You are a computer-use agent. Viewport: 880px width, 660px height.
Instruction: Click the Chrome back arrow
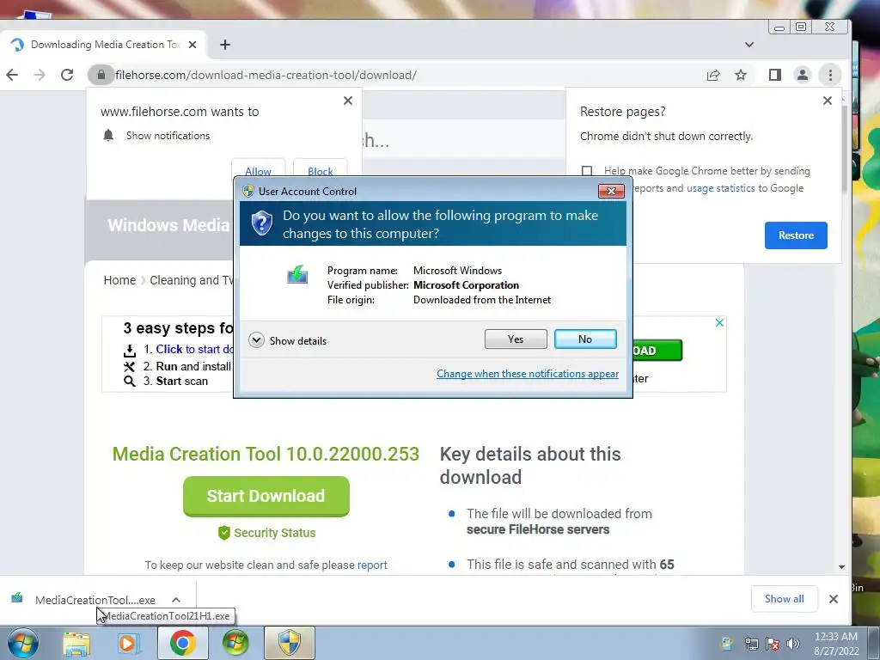[x=12, y=75]
